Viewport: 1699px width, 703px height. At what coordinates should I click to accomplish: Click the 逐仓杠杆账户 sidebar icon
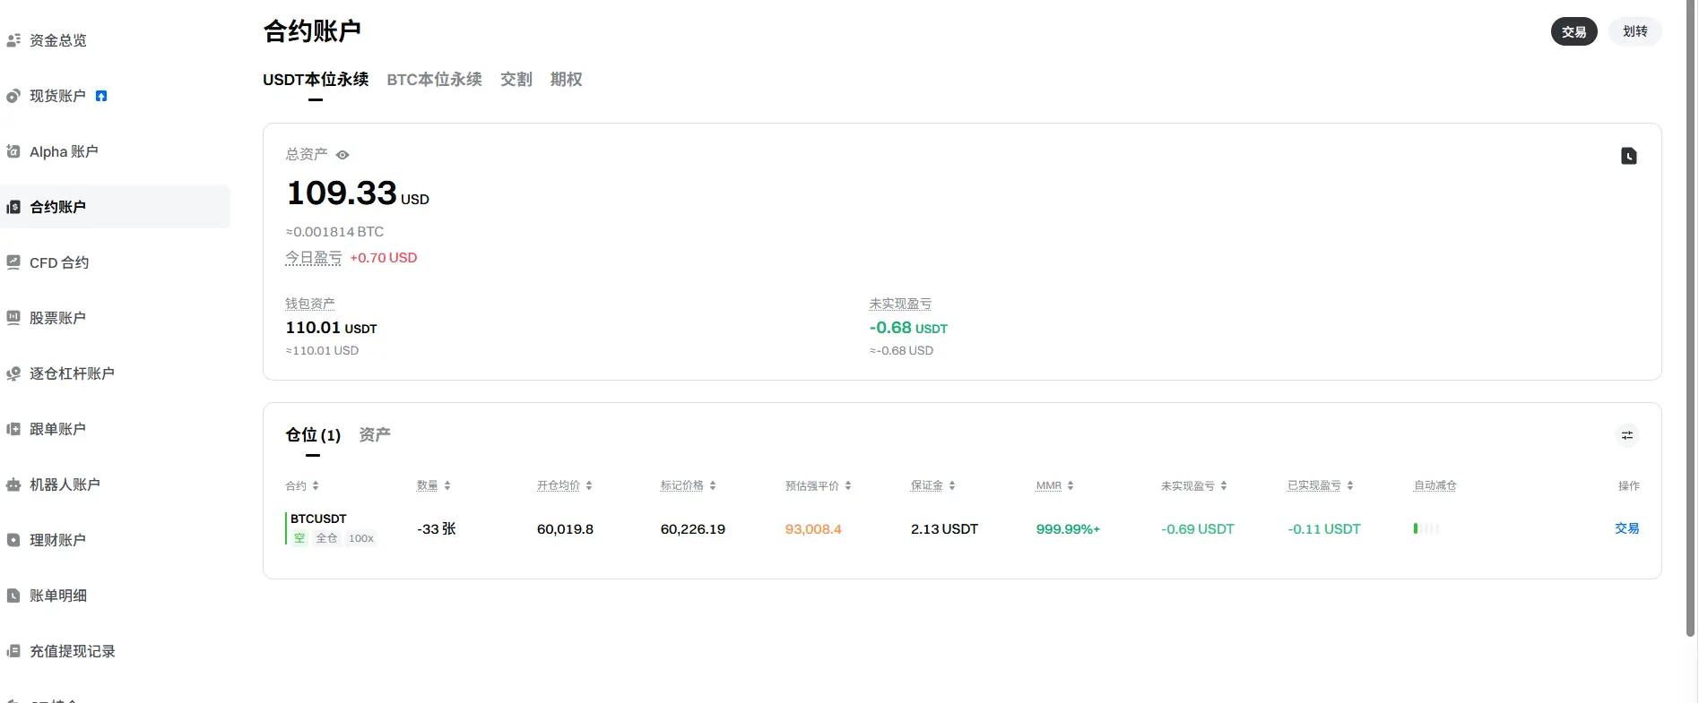(x=13, y=373)
